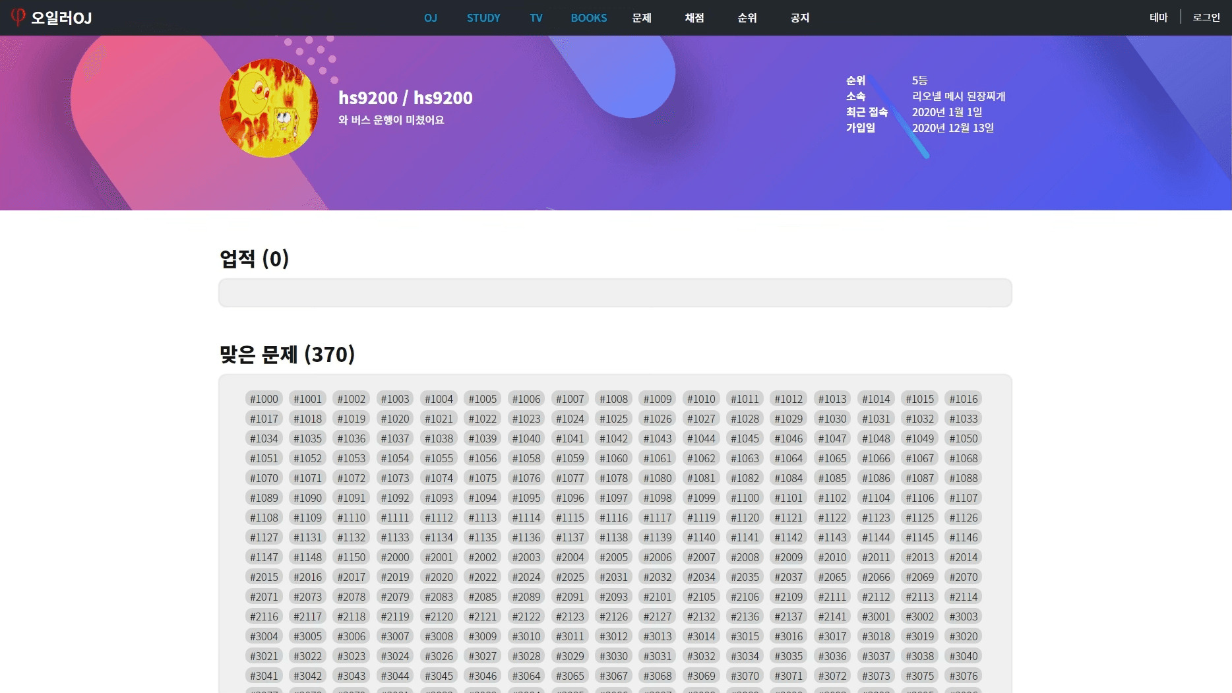Screen dimensions: 1232x693
Task: Open problem #1017
Action: (264, 419)
